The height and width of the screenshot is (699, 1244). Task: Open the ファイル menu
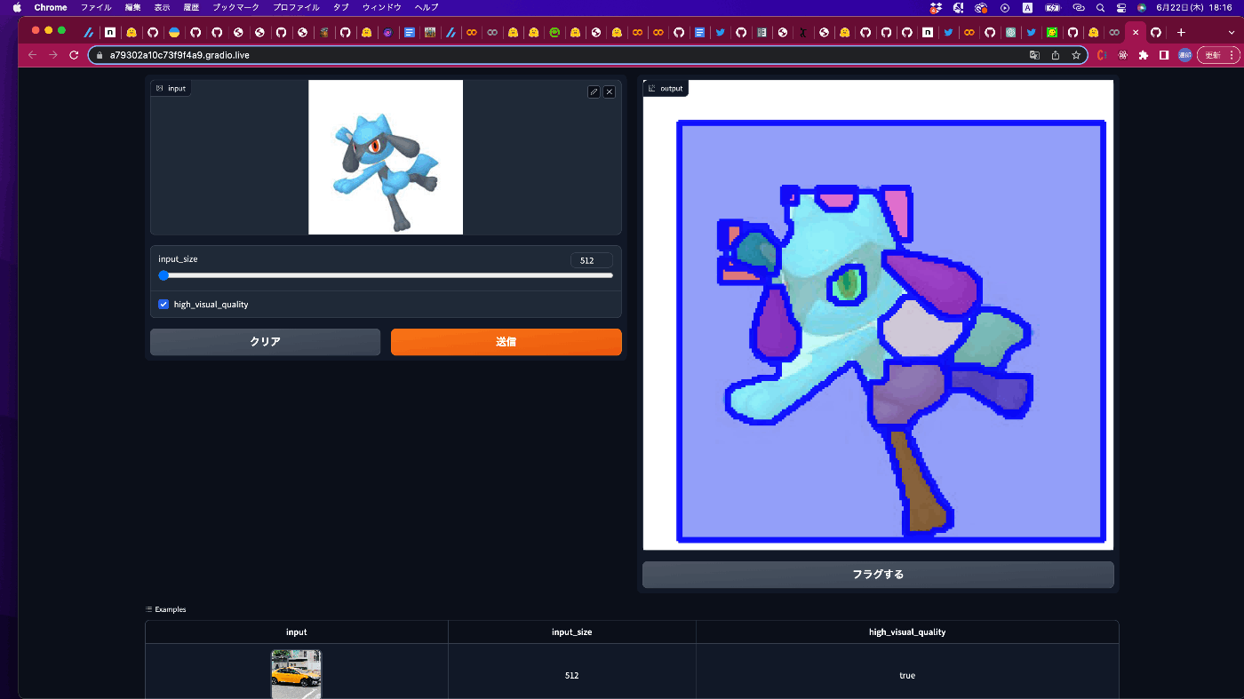(x=96, y=7)
